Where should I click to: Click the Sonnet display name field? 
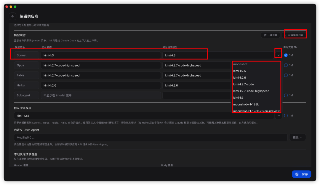tap(101, 55)
